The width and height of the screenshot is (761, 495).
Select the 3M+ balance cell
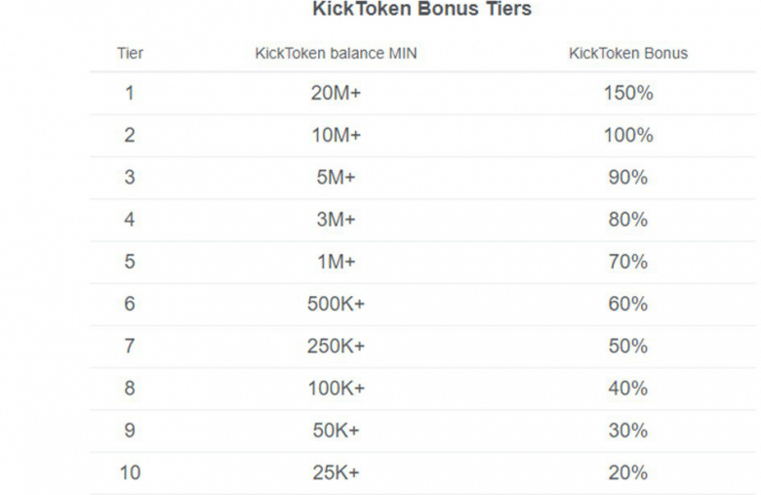[336, 220]
